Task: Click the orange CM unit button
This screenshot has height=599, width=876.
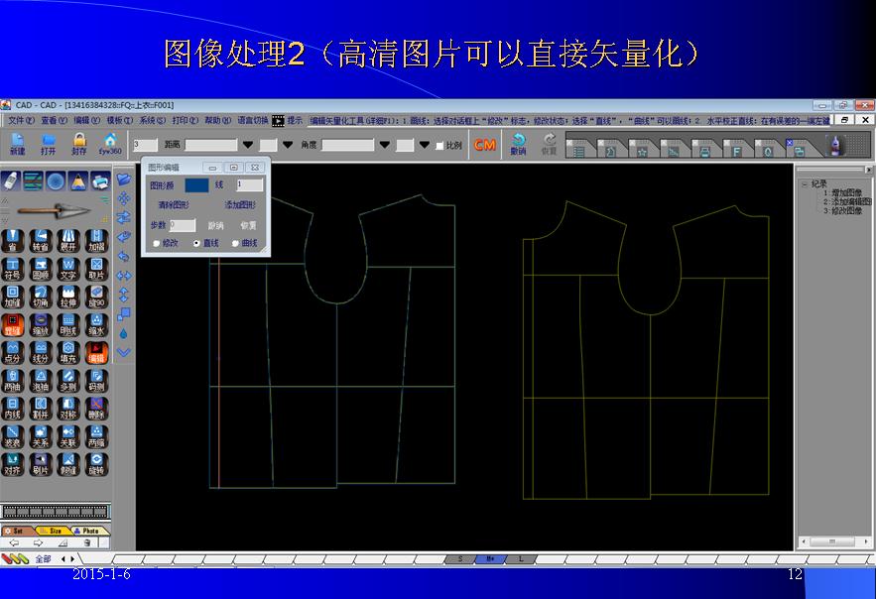Action: pyautogui.click(x=484, y=145)
